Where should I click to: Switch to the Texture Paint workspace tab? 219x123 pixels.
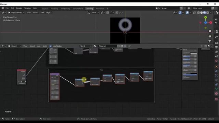click(78, 9)
